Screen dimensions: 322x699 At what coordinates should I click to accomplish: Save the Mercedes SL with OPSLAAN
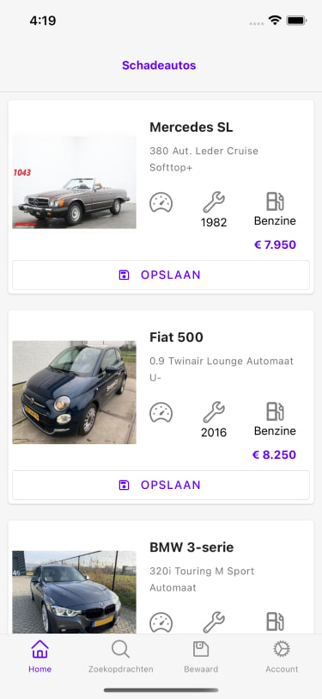pos(161,275)
